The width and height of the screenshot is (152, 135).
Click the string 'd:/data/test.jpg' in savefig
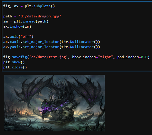coord(48,57)
